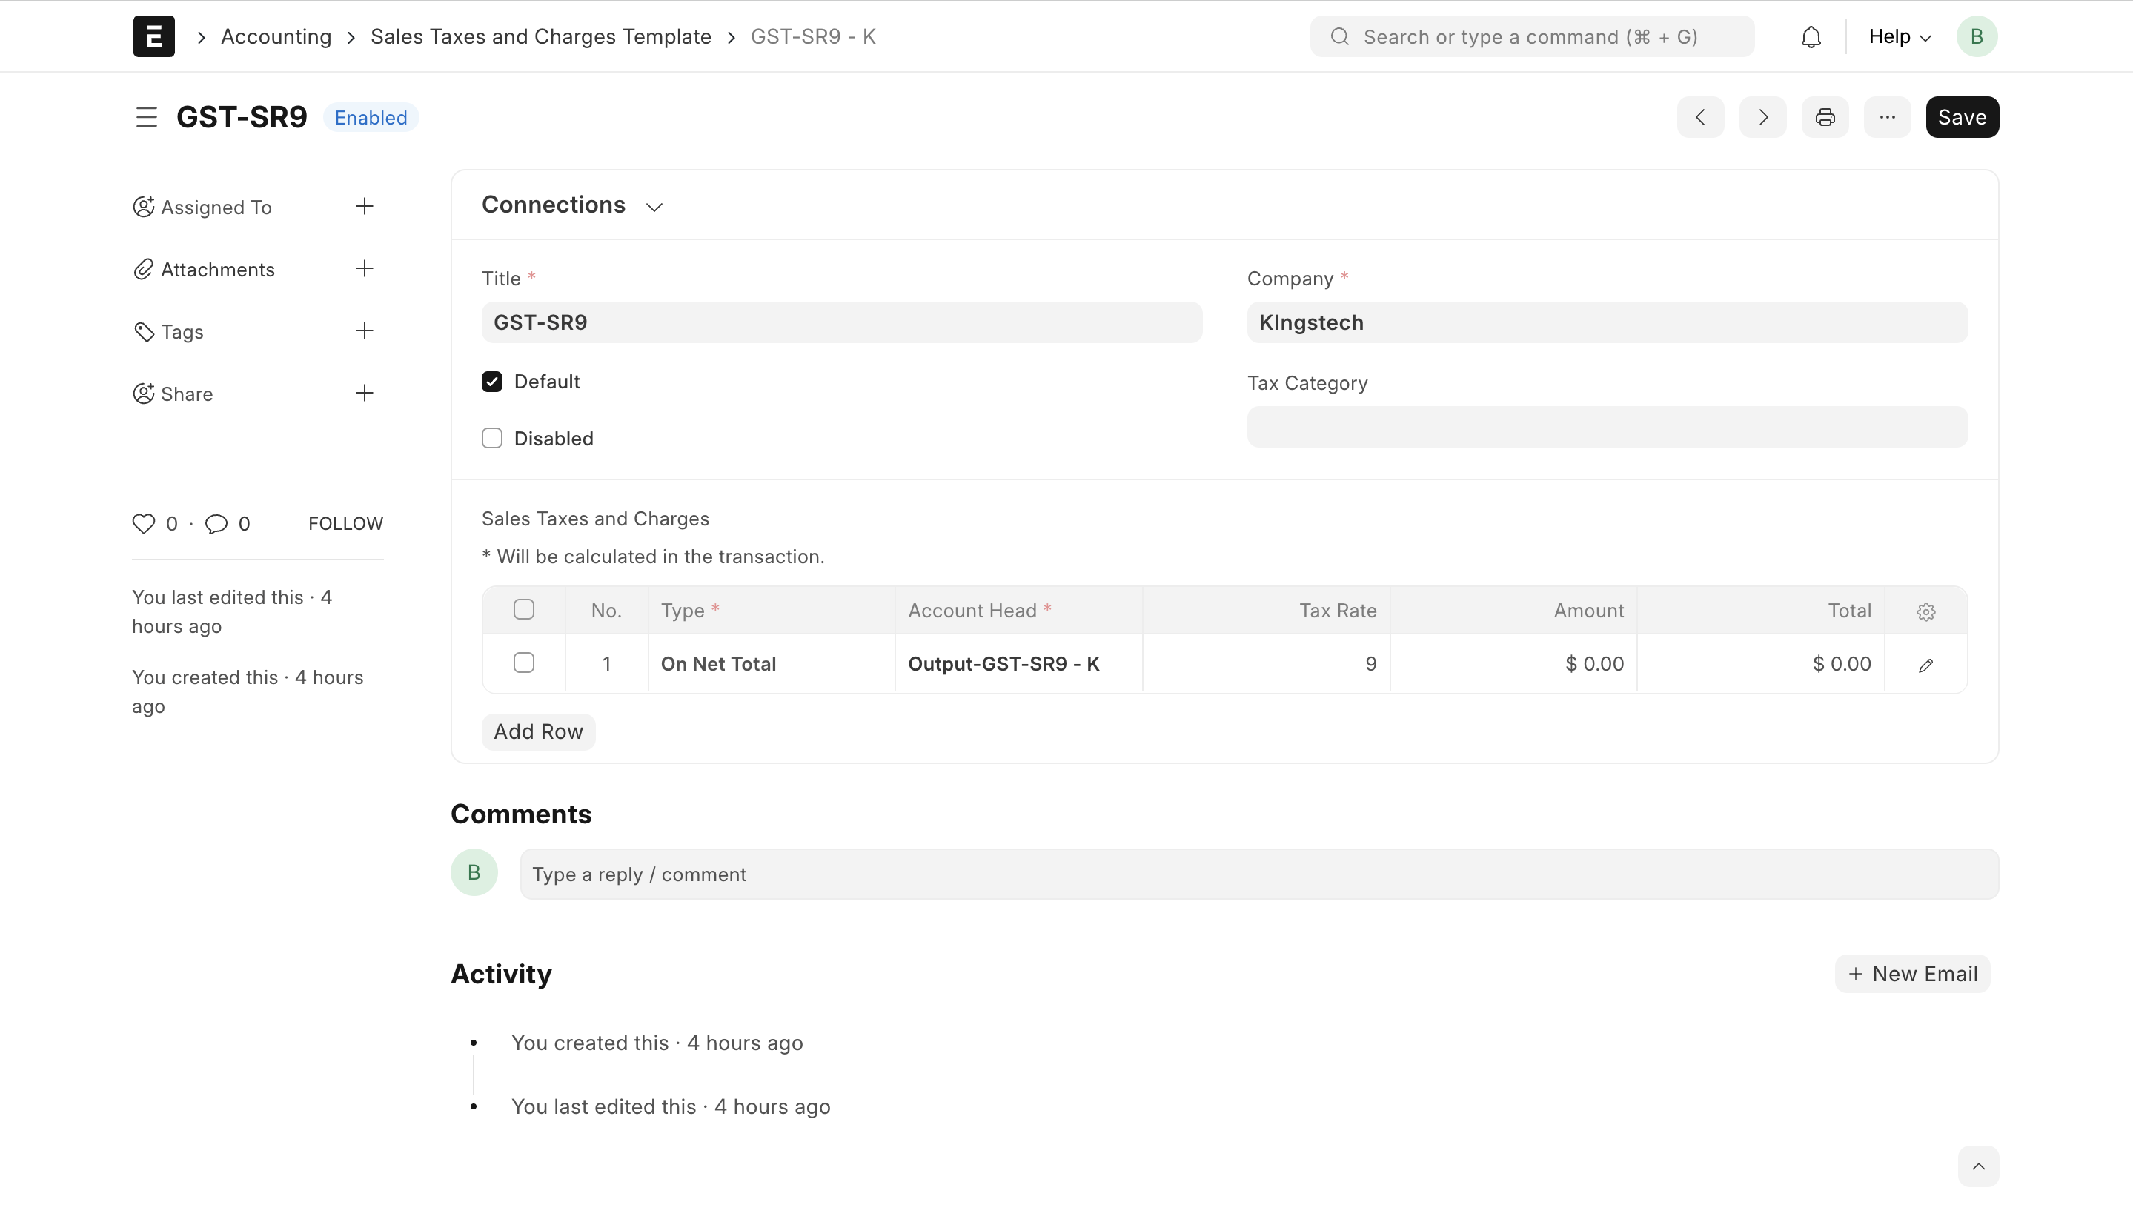Open Sales Taxes and Charges Template breadcrumb

point(541,37)
